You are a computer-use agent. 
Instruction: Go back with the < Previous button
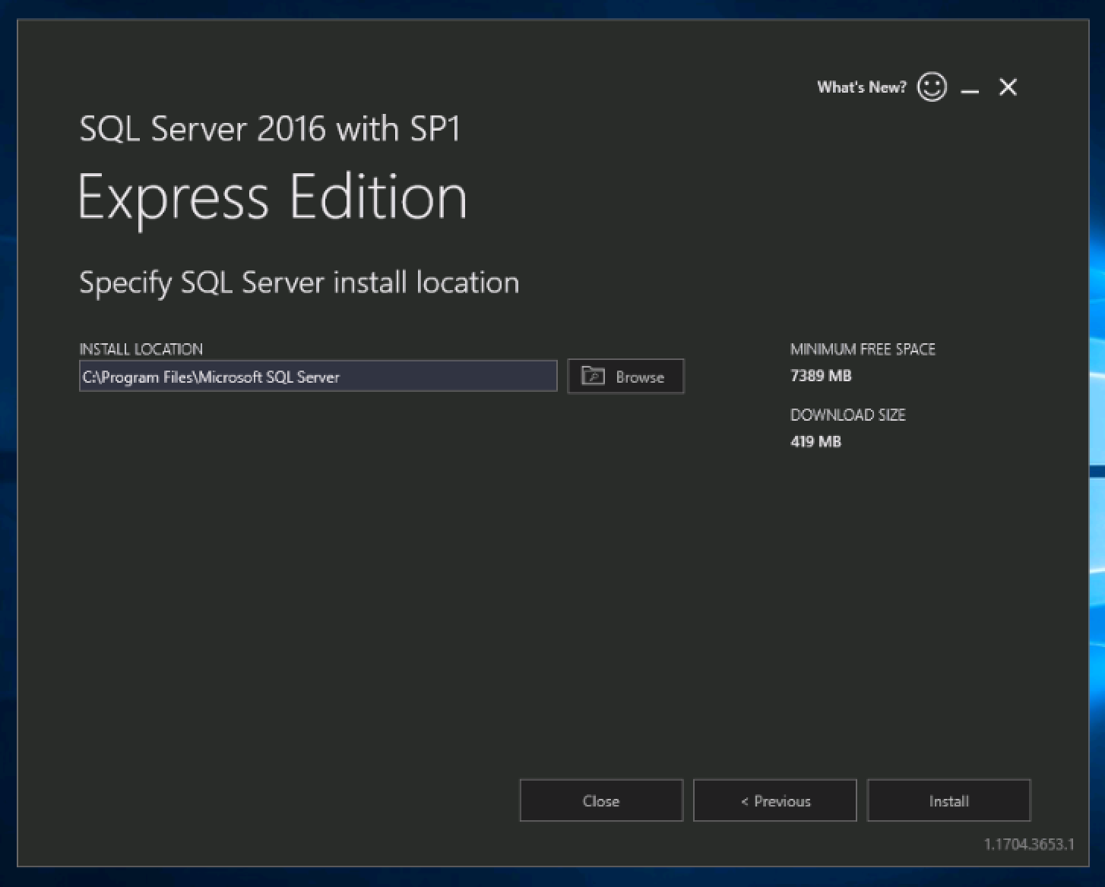(x=774, y=801)
